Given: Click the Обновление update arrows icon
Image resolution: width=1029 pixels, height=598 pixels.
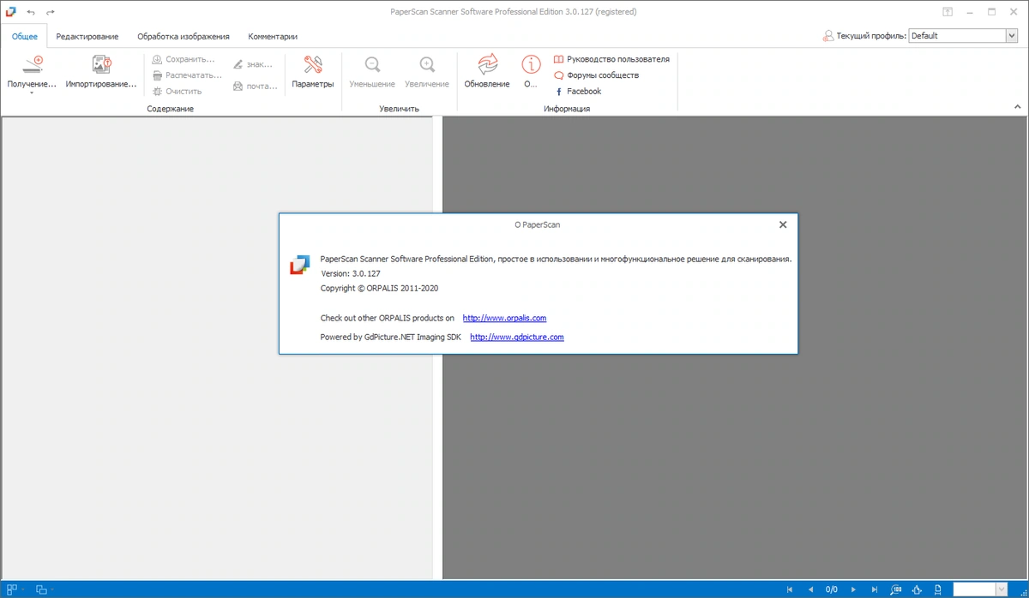Looking at the screenshot, I should tap(487, 64).
